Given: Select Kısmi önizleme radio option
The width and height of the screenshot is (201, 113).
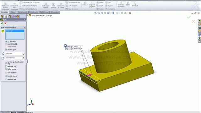Looking at the screenshot, I should [6, 76].
